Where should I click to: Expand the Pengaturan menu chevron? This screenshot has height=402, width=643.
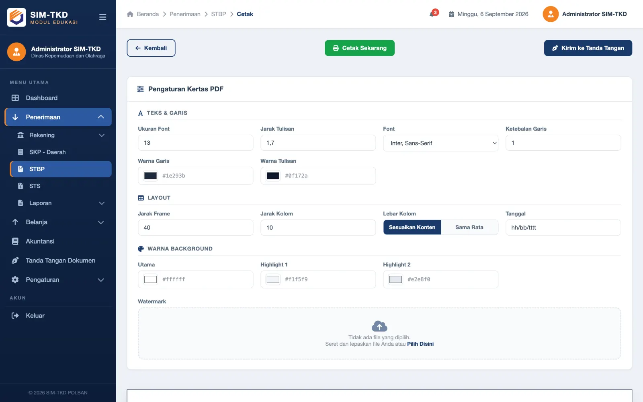click(x=101, y=280)
